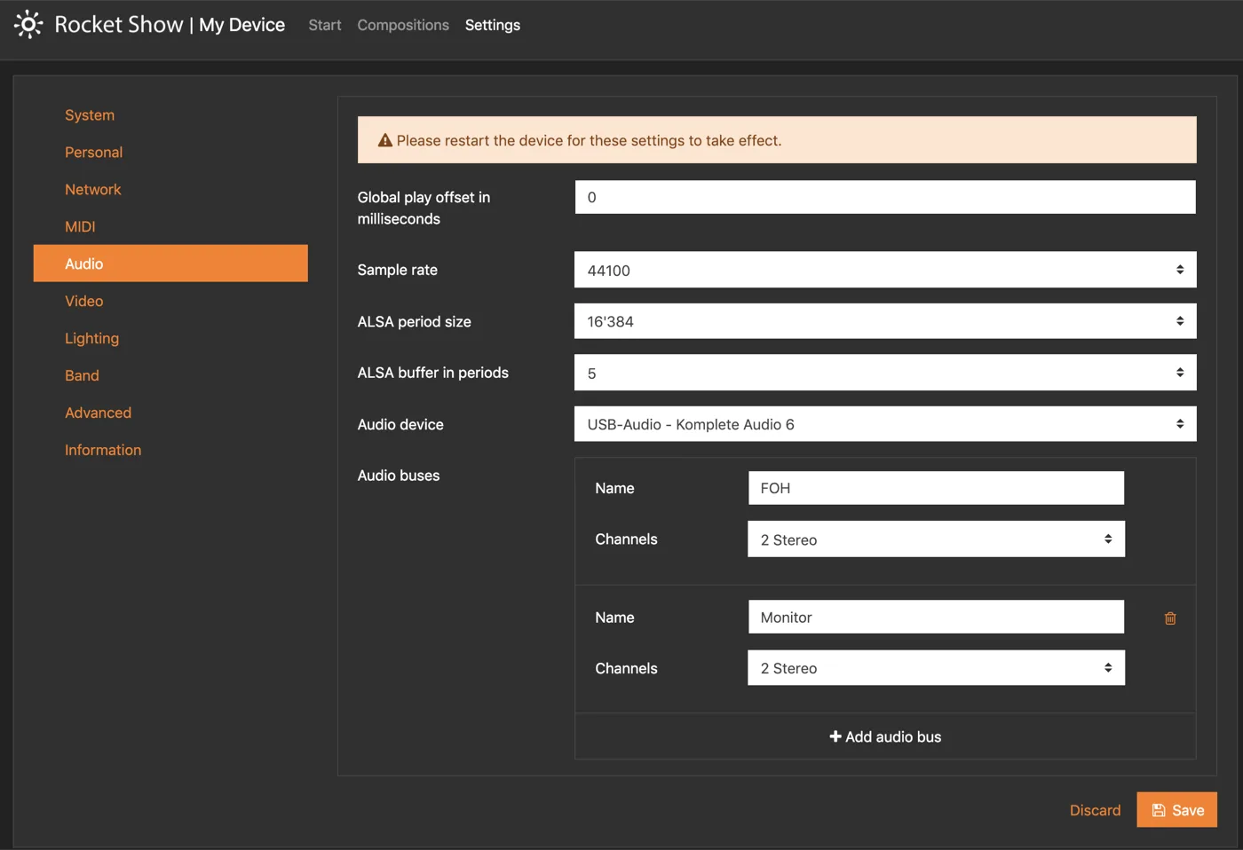Screen dimensions: 1243x850
Task: Add a new audio bus
Action: (x=885, y=737)
